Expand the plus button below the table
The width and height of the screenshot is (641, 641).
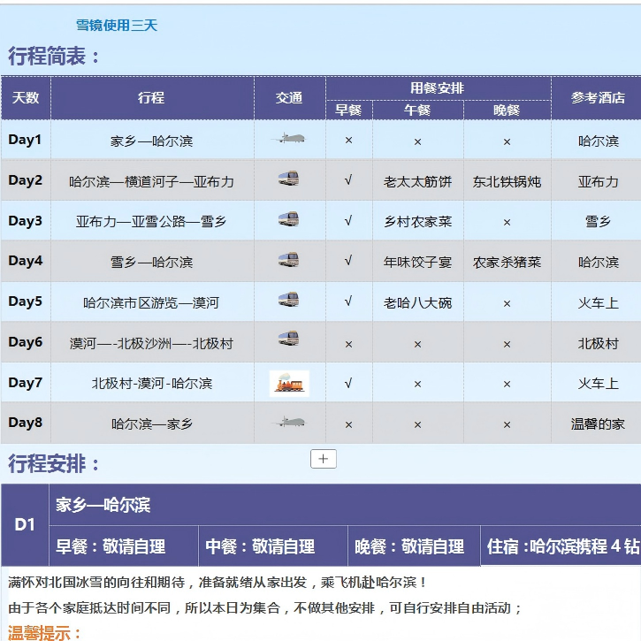[323, 458]
